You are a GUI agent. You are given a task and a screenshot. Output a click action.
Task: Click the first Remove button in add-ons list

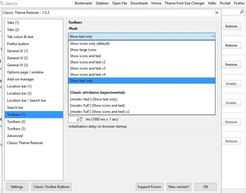(x=231, y=26)
